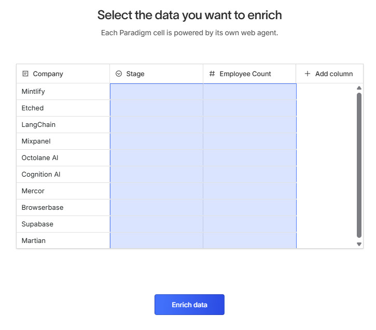Select the Add column header text

(x=334, y=74)
